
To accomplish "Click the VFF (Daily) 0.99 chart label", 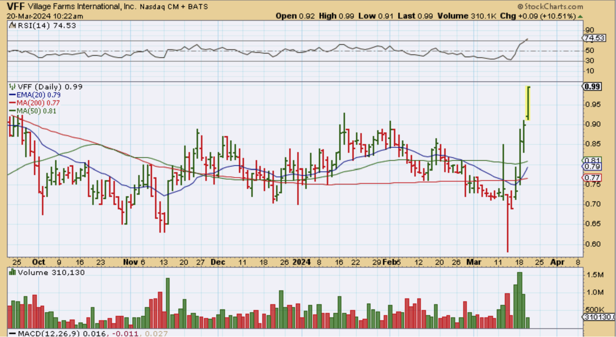I will pos(50,87).
